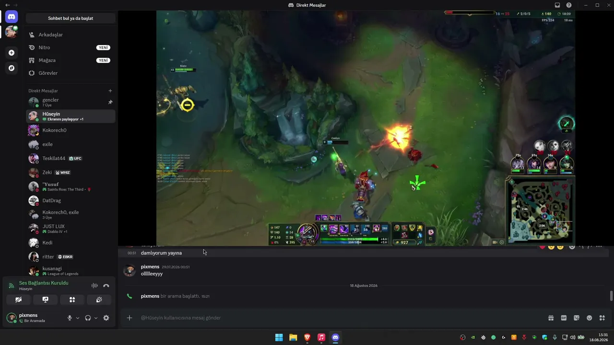Open the gencler group chat
The image size is (614, 345).
[x=71, y=102]
